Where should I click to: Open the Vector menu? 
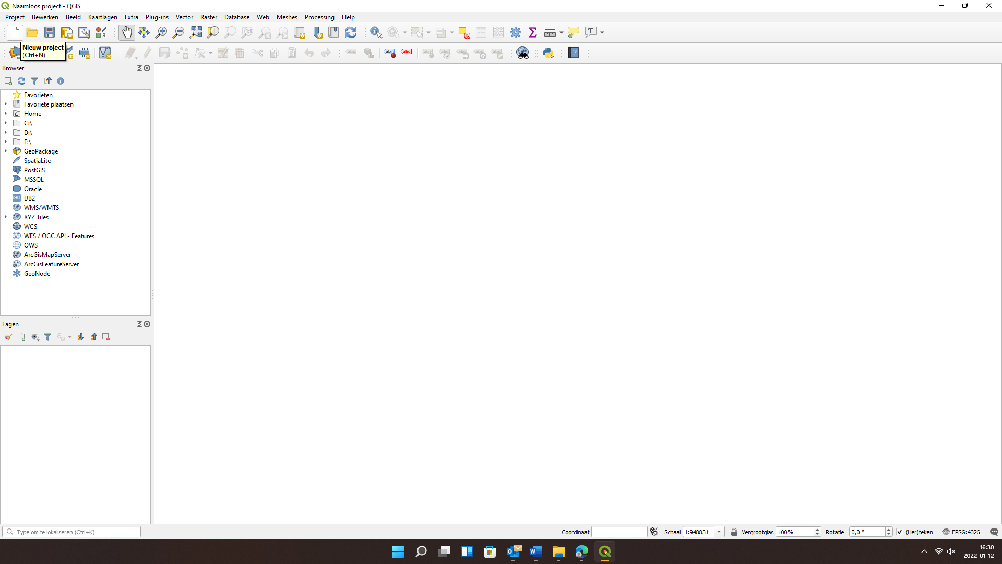tap(184, 17)
